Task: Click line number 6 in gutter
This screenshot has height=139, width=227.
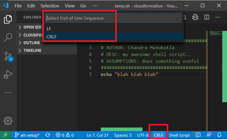Action: pyautogui.click(x=90, y=68)
